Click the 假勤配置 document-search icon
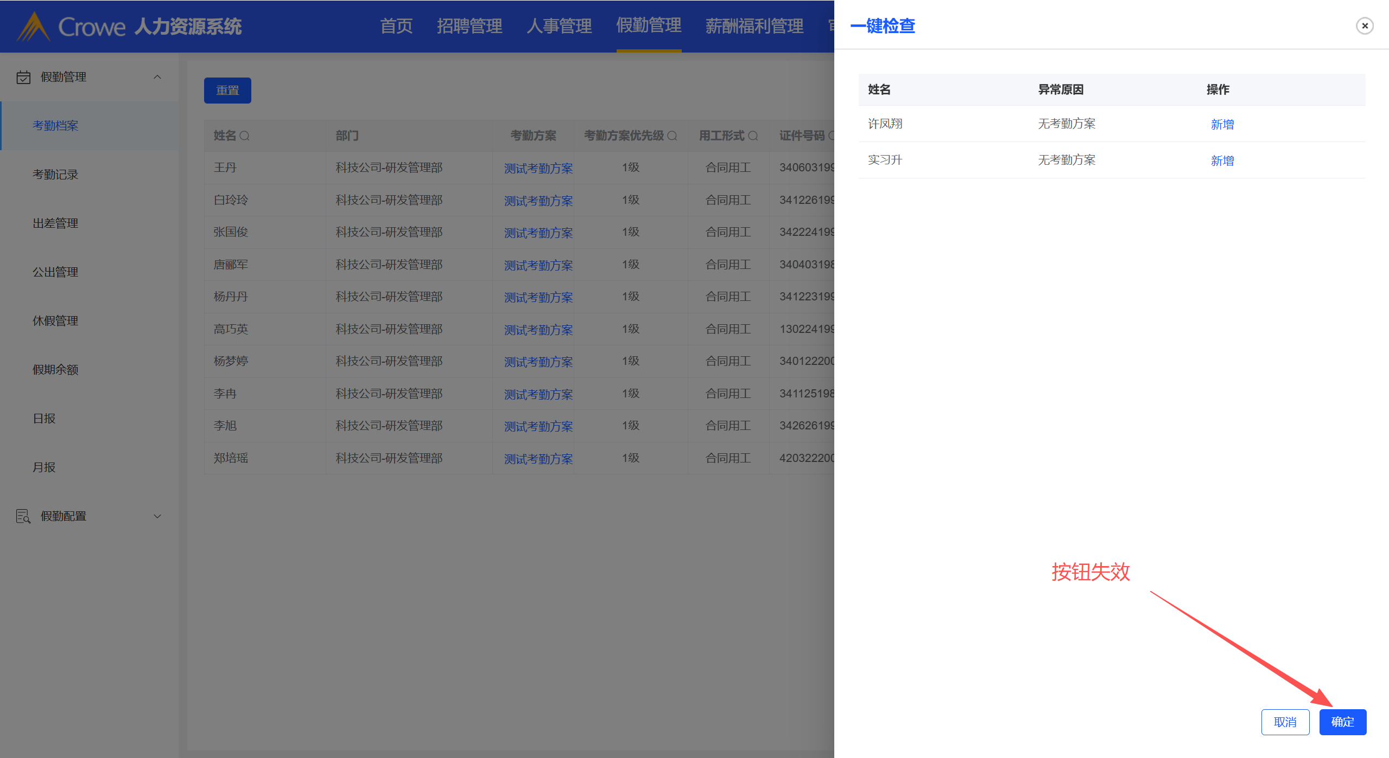 [23, 516]
